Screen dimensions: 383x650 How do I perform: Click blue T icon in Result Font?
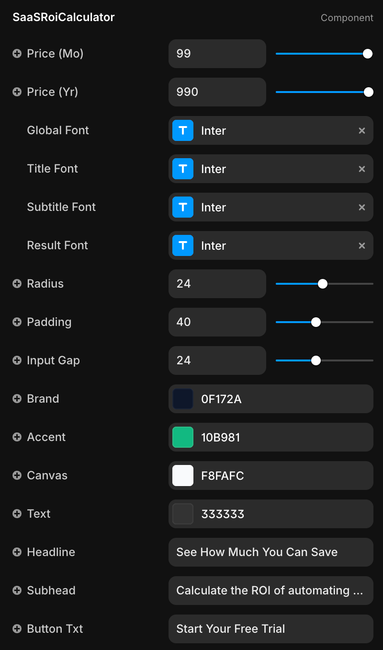pyautogui.click(x=183, y=245)
